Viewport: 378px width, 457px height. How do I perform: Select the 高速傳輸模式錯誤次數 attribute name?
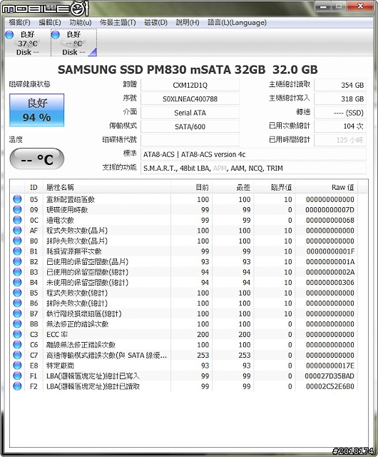click(x=106, y=356)
